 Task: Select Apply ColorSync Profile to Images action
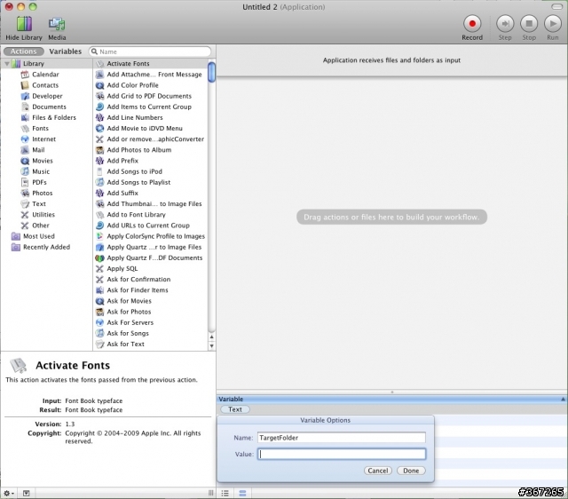(156, 236)
